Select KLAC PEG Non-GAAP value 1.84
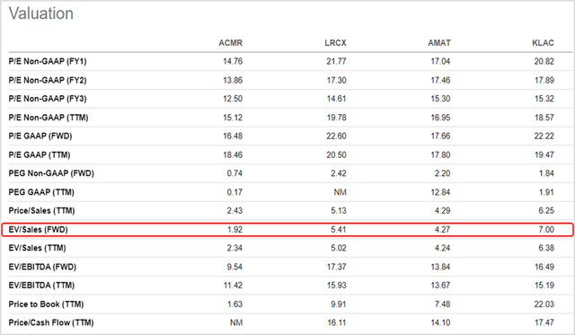 click(546, 173)
